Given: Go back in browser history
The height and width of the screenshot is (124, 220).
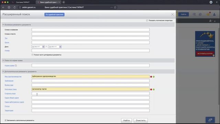Looking at the screenshot, I should 3,7.
